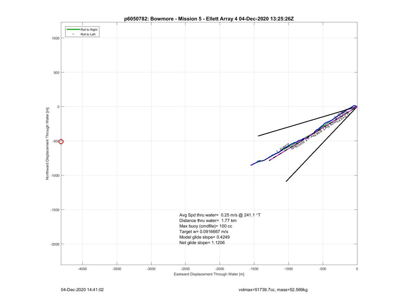Click the -2500 tick on the eastward axis
This screenshot has width=404, height=298.
point(186,269)
